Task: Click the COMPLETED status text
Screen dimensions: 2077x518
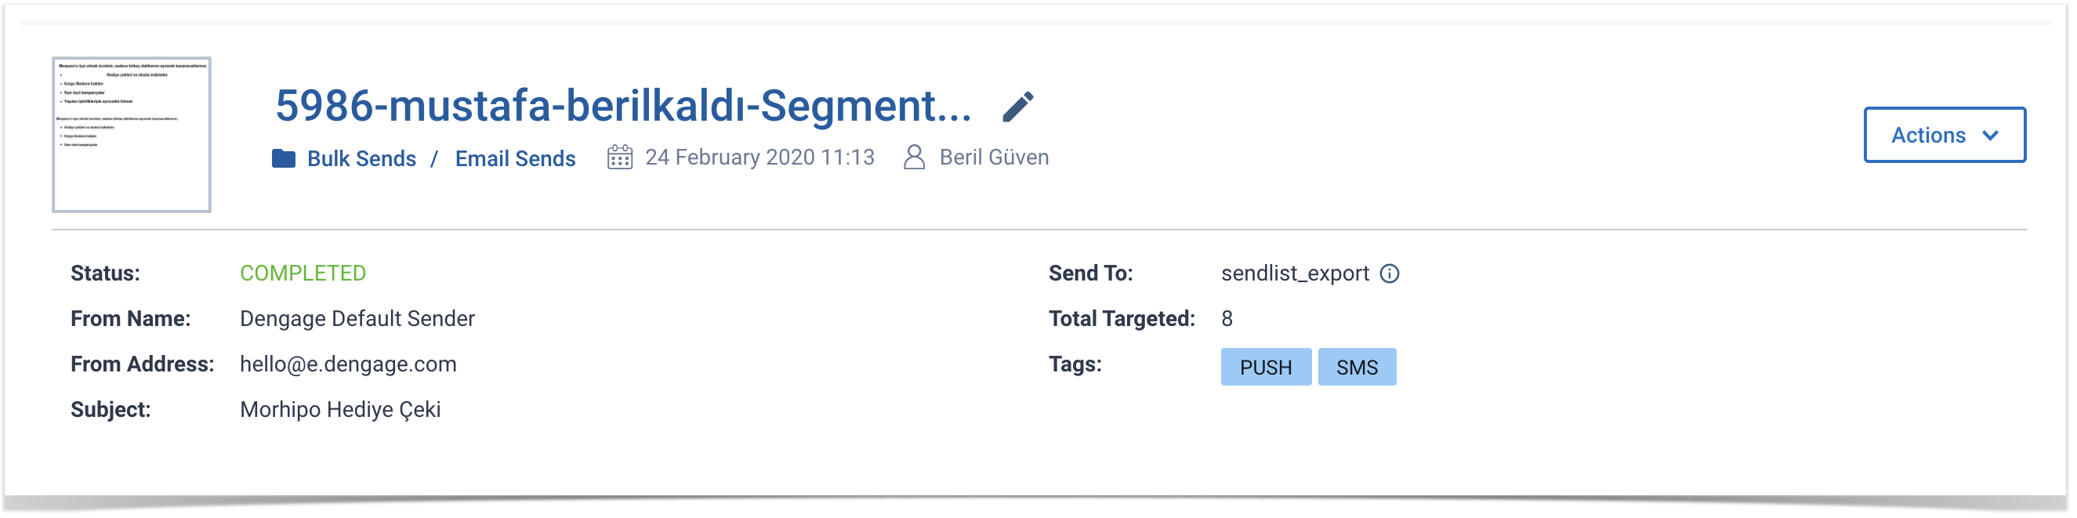Action: [x=303, y=274]
